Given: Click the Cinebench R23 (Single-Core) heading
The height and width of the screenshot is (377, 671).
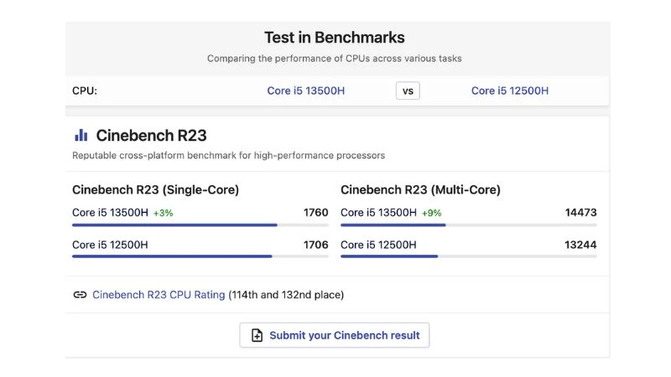Looking at the screenshot, I should (x=155, y=190).
